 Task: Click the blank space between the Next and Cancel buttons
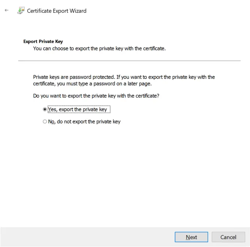pos(210,237)
